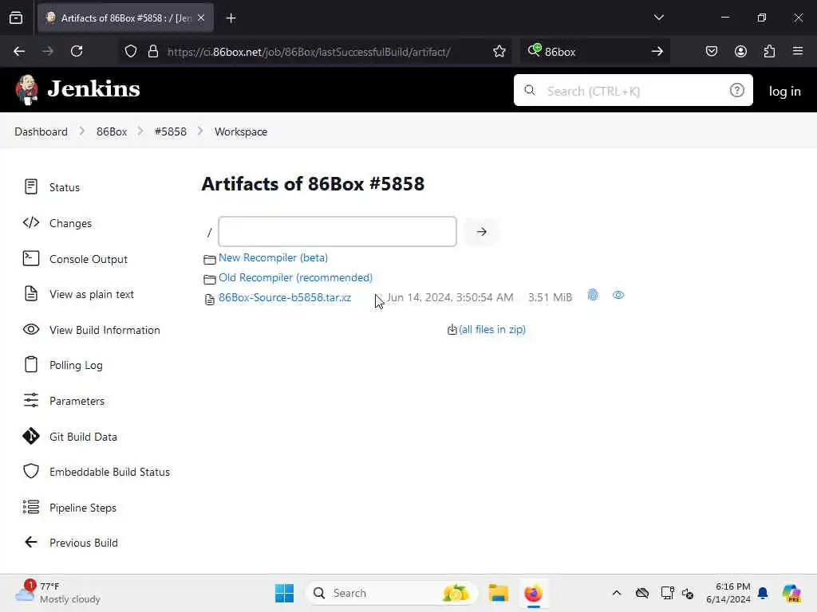The height and width of the screenshot is (612, 817).
Task: Download 86Box-Source-b5858.tar.xz file
Action: click(x=285, y=298)
